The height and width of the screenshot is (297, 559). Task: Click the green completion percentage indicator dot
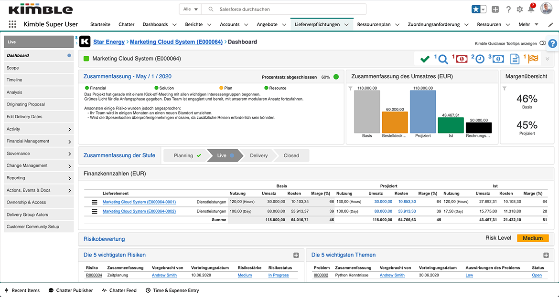336,77
